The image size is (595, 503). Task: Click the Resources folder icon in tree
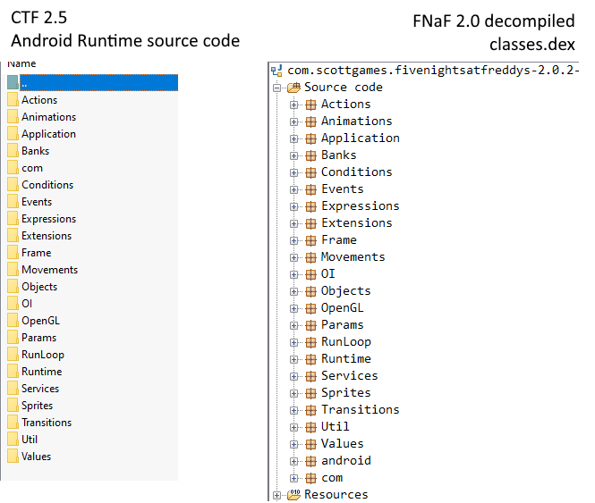pyautogui.click(x=293, y=495)
